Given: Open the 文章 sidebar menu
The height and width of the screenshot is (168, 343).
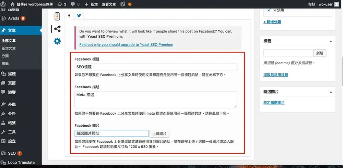Looking at the screenshot, I should pyautogui.click(x=21, y=30).
